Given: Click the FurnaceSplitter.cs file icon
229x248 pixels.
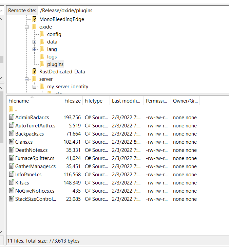Looking at the screenshot, I should pyautogui.click(x=12, y=158).
